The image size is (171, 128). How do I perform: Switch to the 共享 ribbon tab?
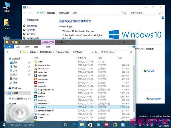click(27, 47)
